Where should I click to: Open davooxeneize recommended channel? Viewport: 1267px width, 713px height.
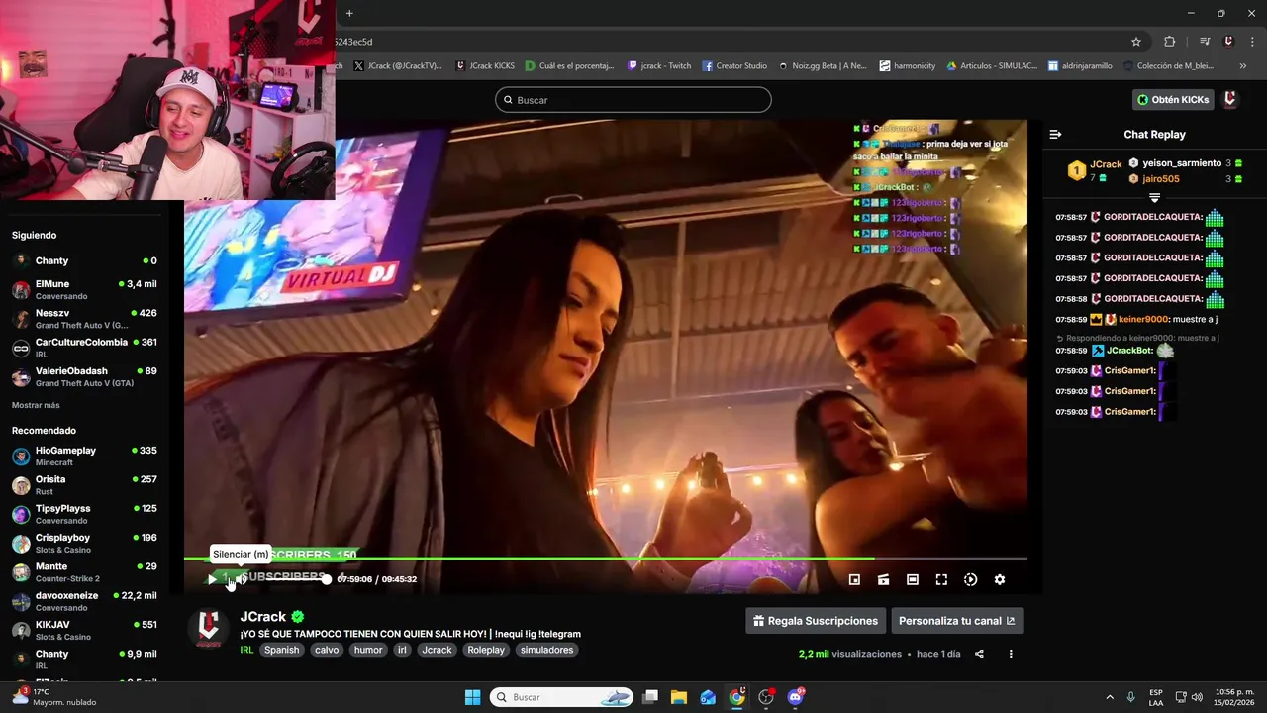click(84, 601)
